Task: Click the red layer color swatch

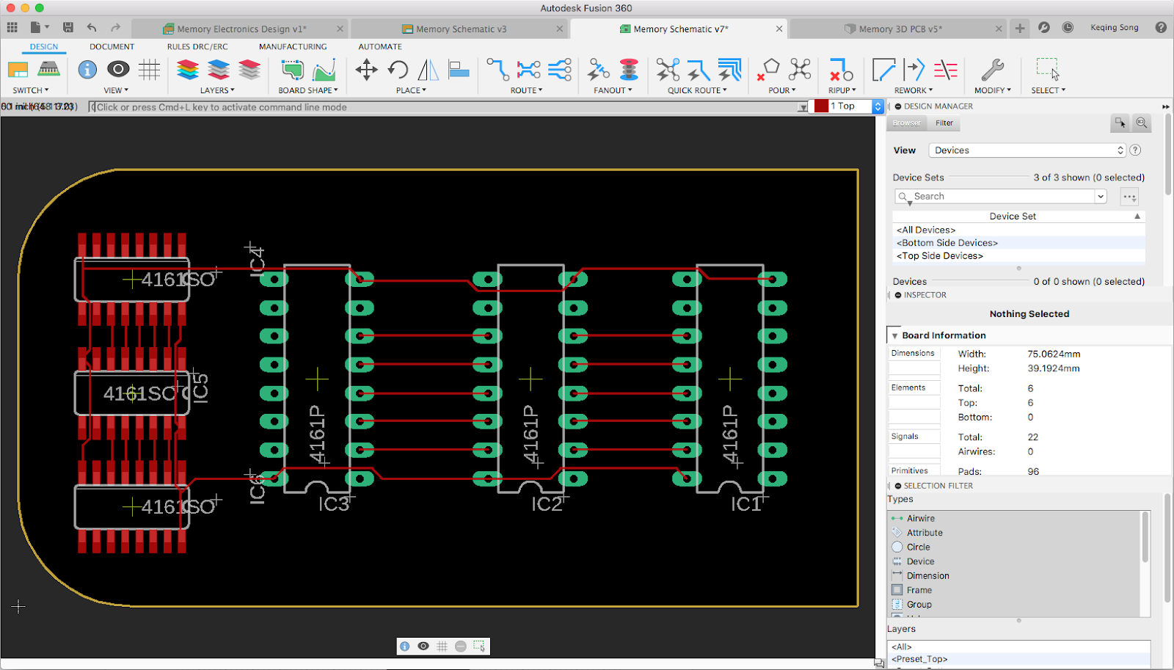Action: tap(821, 106)
